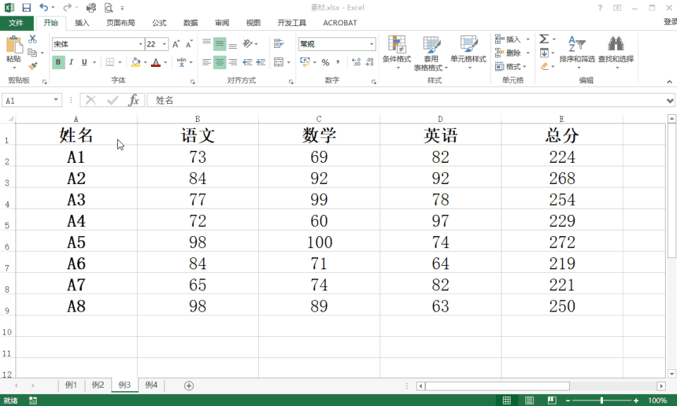Toggle Underline formatting

84,62
